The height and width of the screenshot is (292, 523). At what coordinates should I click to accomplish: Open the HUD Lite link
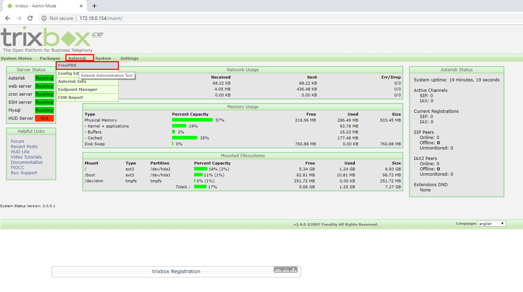click(x=20, y=152)
